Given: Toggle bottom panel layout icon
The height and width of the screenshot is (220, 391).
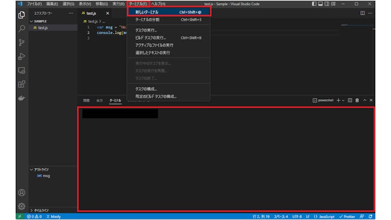Looking at the screenshot, I should pyautogui.click(x=320, y=4).
